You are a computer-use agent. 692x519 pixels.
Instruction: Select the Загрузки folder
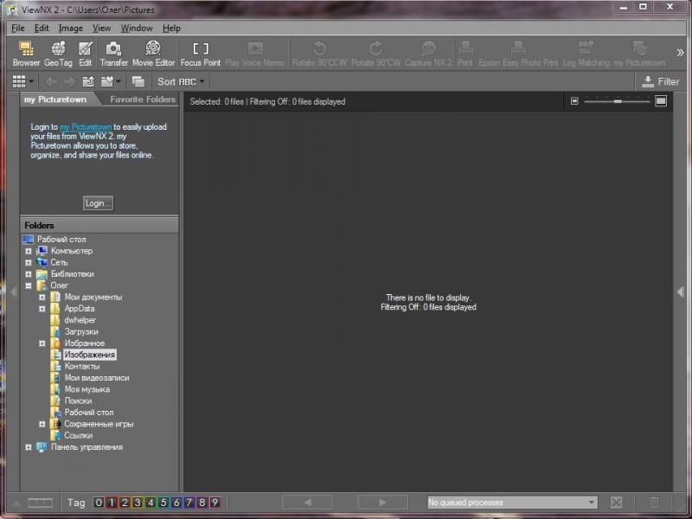(x=81, y=331)
